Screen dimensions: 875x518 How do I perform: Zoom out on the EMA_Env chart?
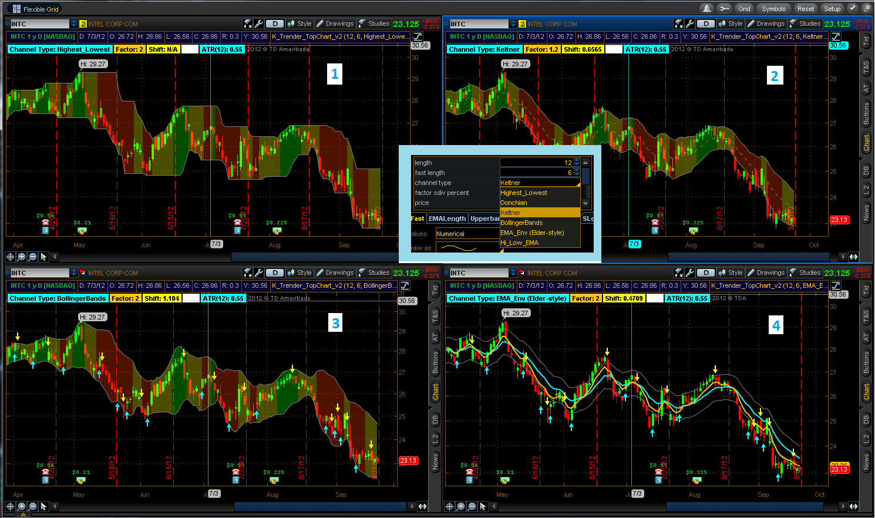[472, 506]
